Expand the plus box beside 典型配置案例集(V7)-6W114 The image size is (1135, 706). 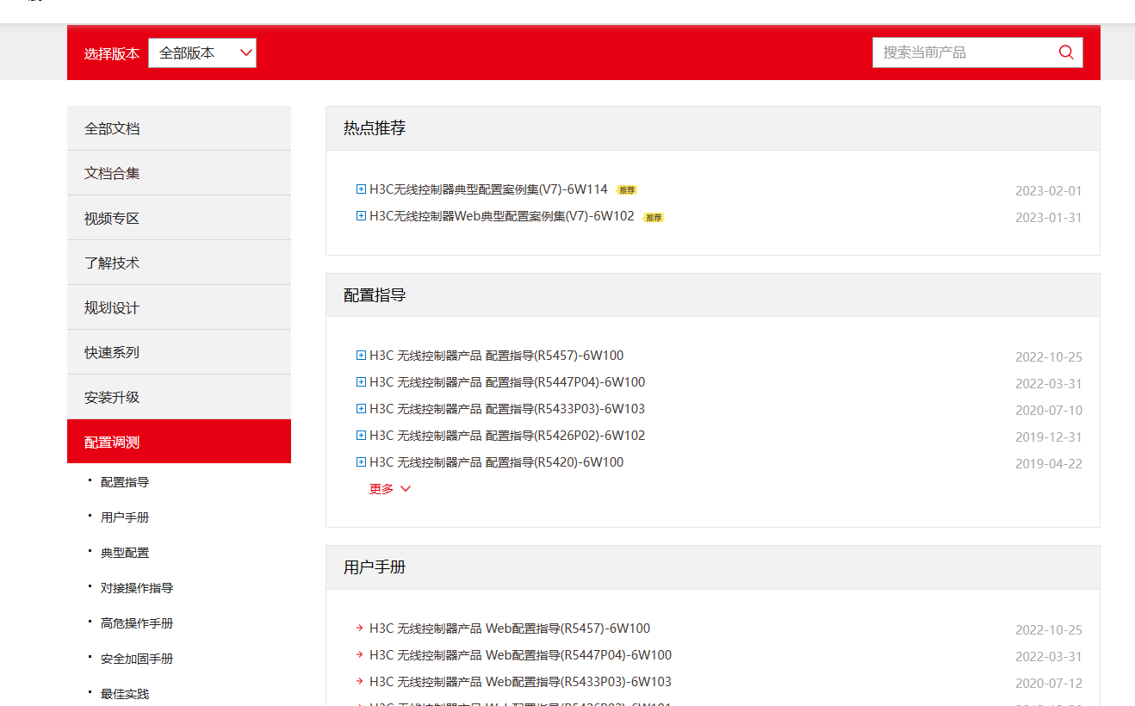click(361, 189)
